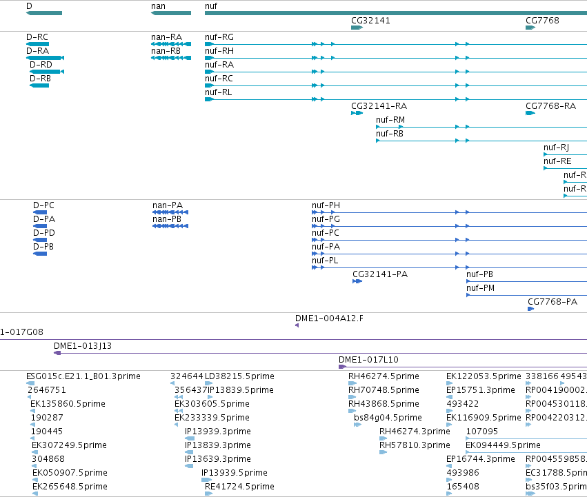Click the IP13639.3prime feature glyph
This screenshot has width=587, height=497.
[x=189, y=466]
